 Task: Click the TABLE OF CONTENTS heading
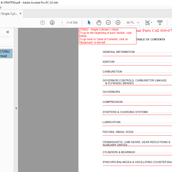pos(151,39)
